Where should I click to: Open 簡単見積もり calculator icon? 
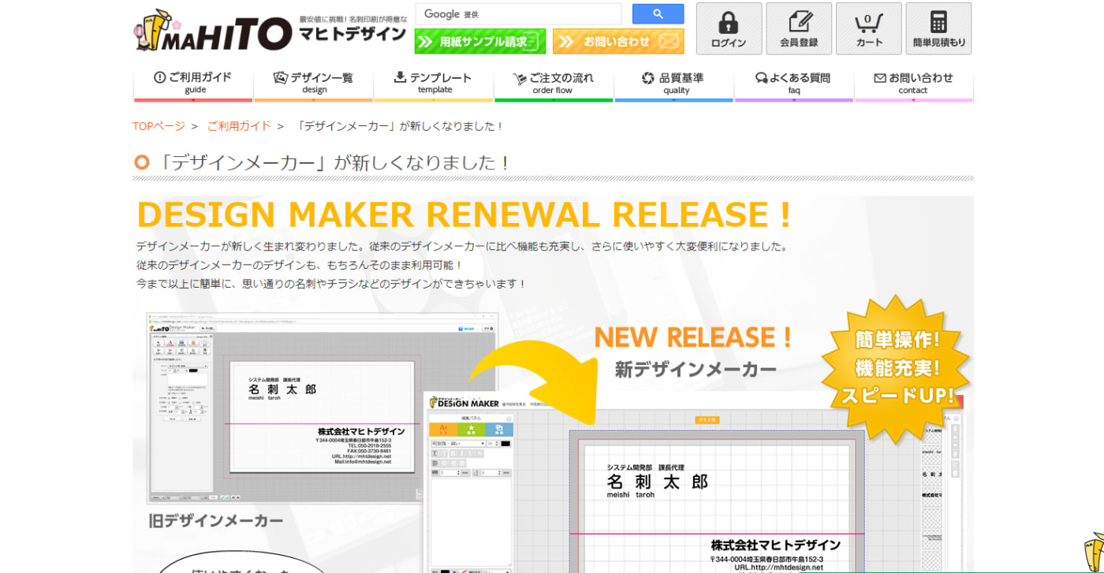(x=938, y=28)
